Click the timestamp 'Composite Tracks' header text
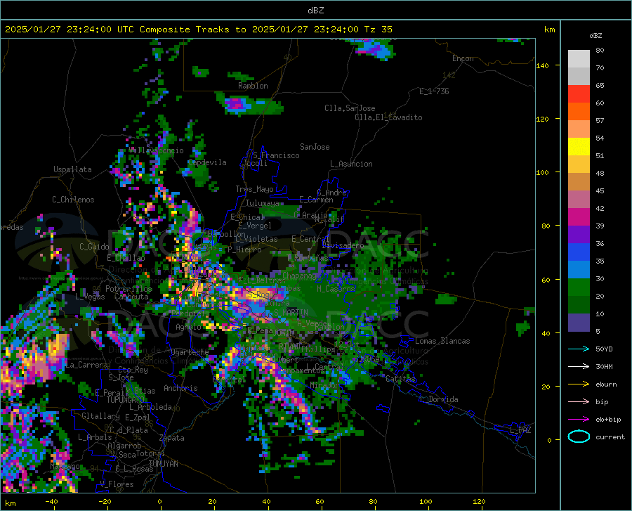The image size is (632, 511). point(187,30)
